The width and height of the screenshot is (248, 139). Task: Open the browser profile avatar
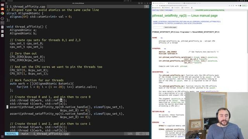pyautogui.click(x=240, y=5)
